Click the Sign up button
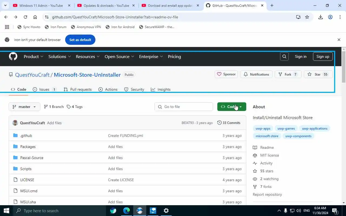This screenshot has height=216, width=346. (323, 56)
